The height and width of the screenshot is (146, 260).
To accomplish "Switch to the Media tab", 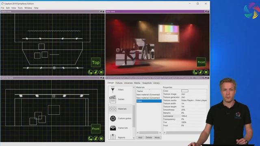I will tap(137, 83).
